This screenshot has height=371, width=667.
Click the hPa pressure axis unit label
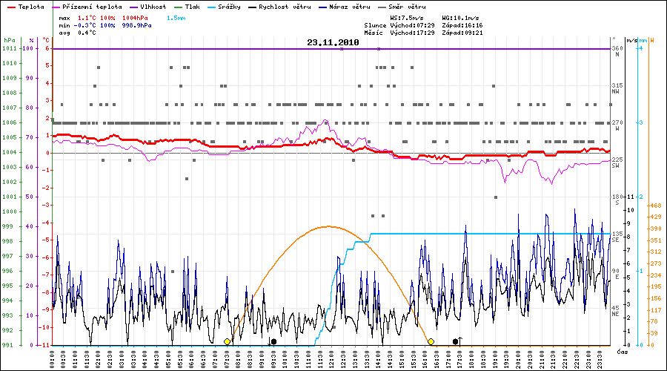point(10,40)
